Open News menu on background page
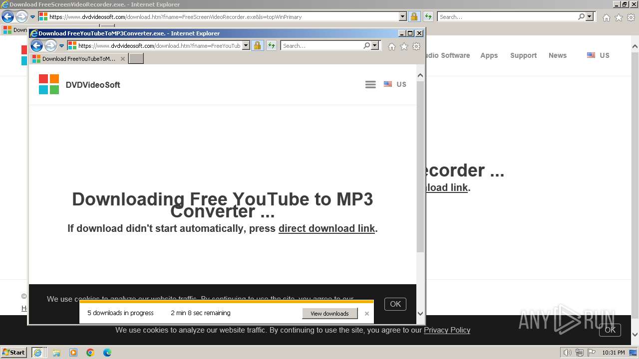The height and width of the screenshot is (359, 639). pos(558,55)
